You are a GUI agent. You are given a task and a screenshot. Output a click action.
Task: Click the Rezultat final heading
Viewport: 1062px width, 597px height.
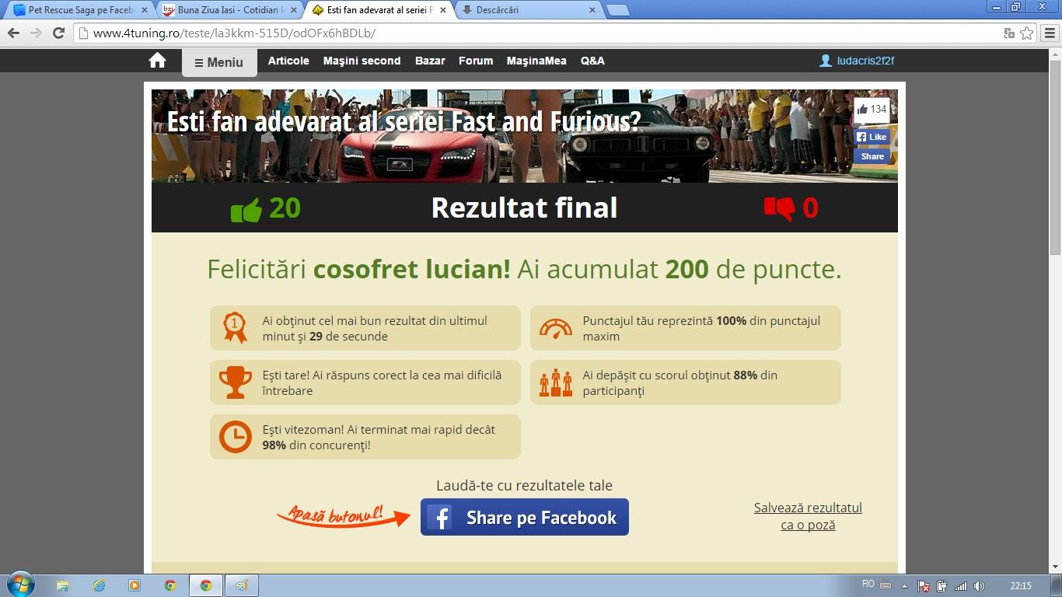coord(524,208)
